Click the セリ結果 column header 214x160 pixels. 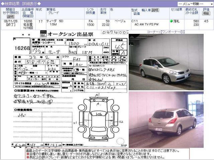(x=177, y=10)
